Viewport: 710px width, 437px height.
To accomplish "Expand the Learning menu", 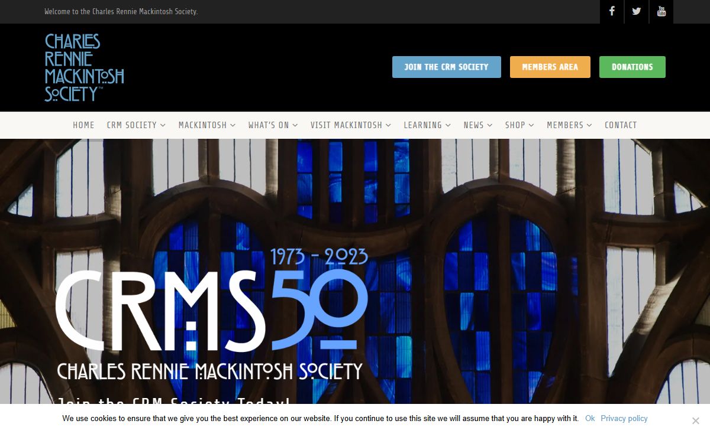I will pos(427,125).
